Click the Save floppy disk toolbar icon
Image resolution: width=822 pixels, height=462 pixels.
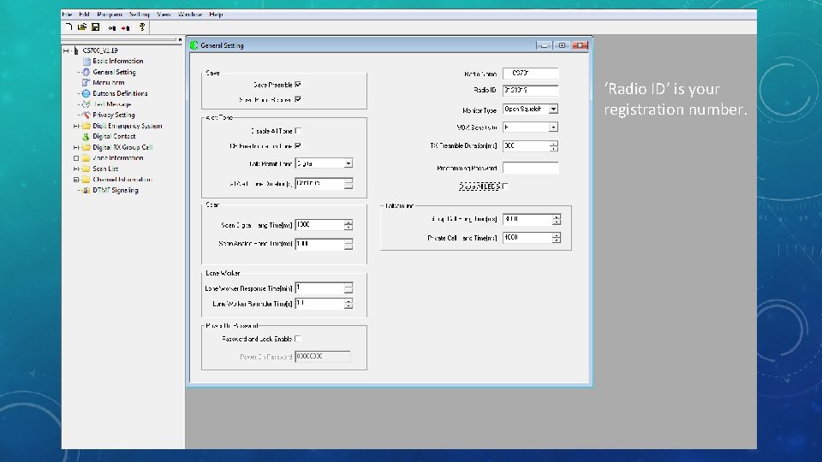pos(95,27)
